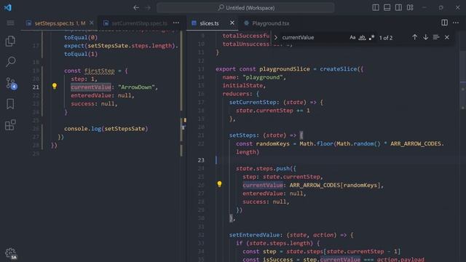This screenshot has width=466, height=262.
Task: Open the Search view in activity bar
Action: click(x=10, y=62)
